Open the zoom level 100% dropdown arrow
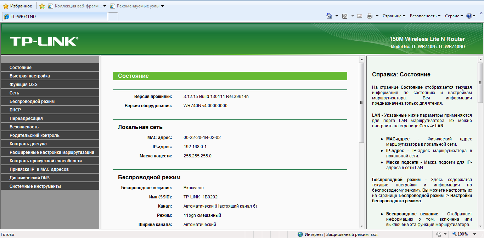The height and width of the screenshot is (238, 484). 475,234
